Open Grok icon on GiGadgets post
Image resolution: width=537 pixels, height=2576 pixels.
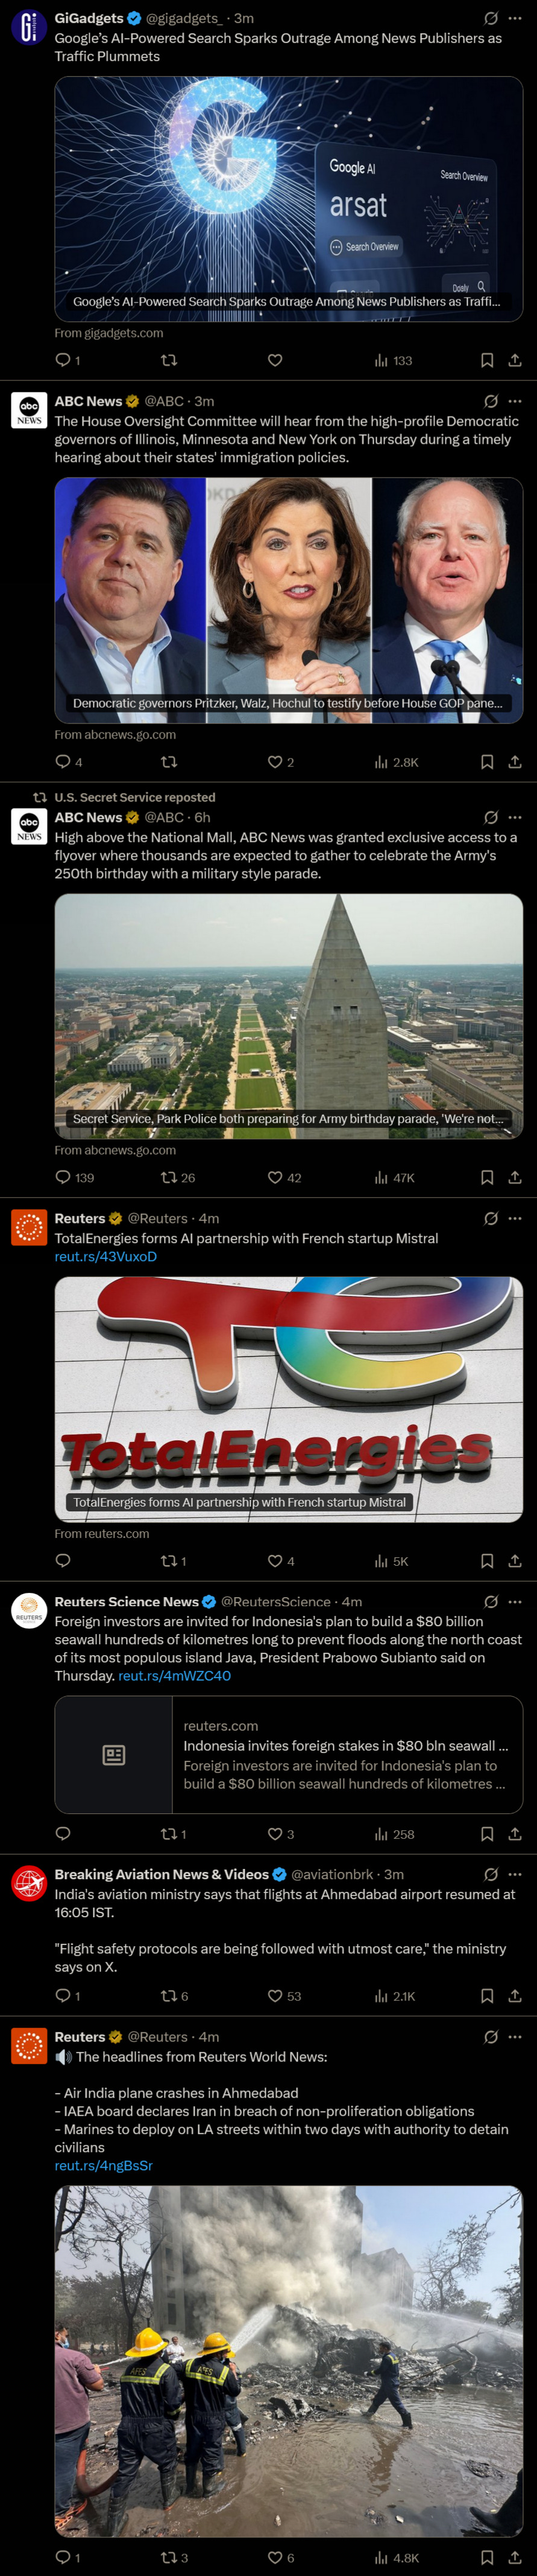pyautogui.click(x=491, y=18)
